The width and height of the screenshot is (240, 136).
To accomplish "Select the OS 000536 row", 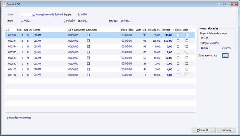I will pyautogui.click(x=100, y=52).
